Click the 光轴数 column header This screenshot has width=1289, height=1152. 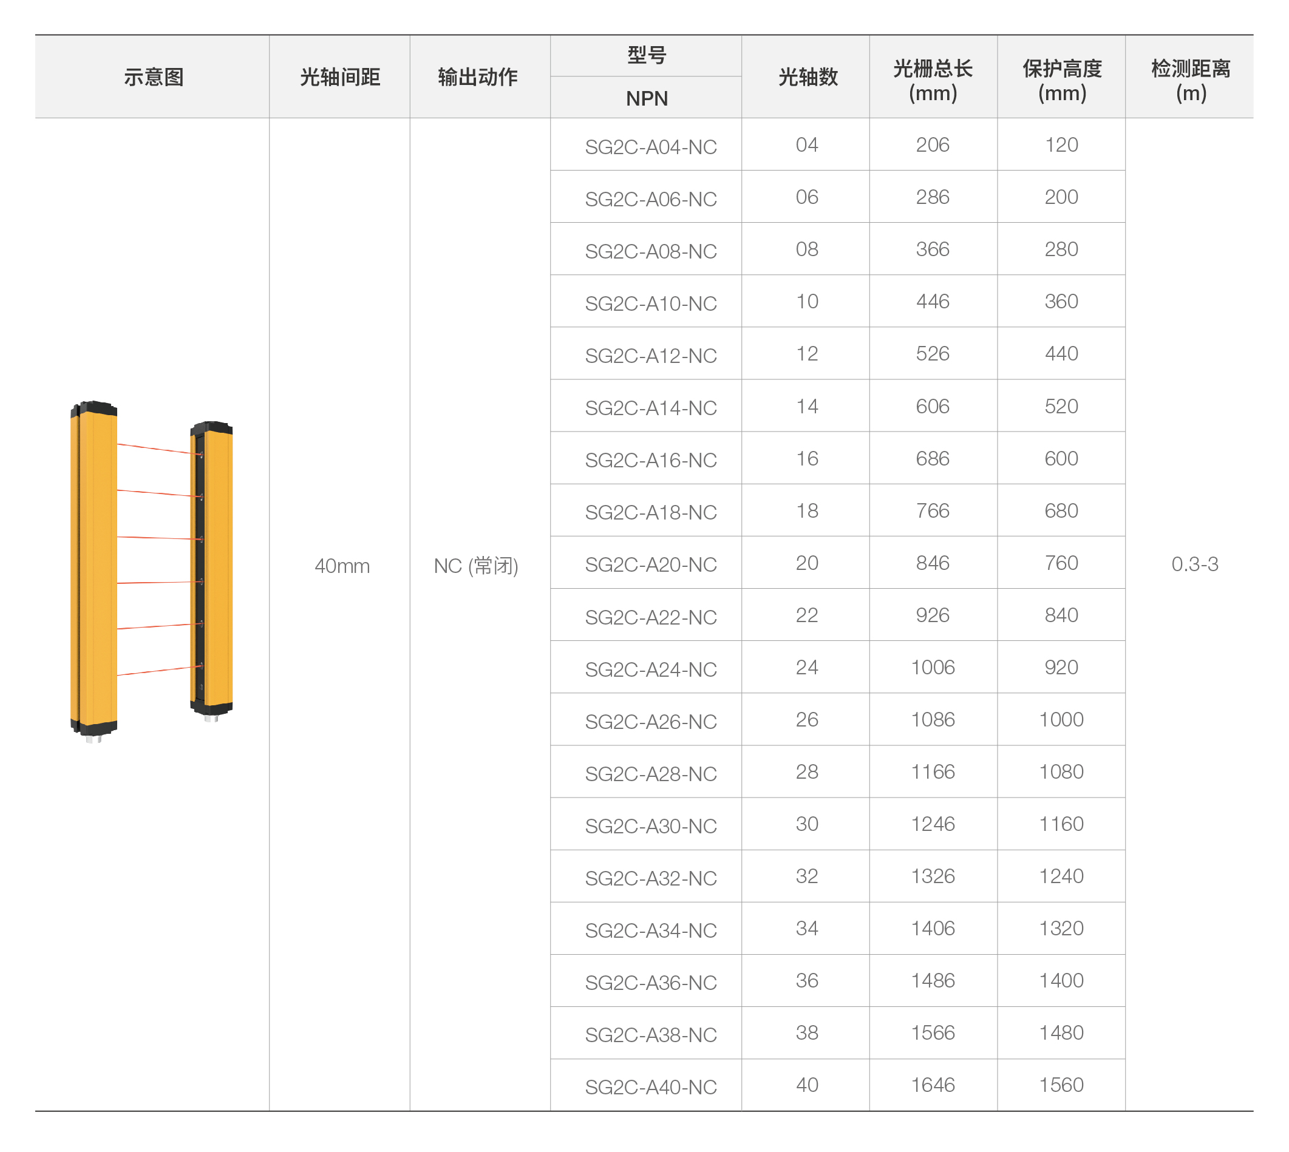(x=808, y=77)
